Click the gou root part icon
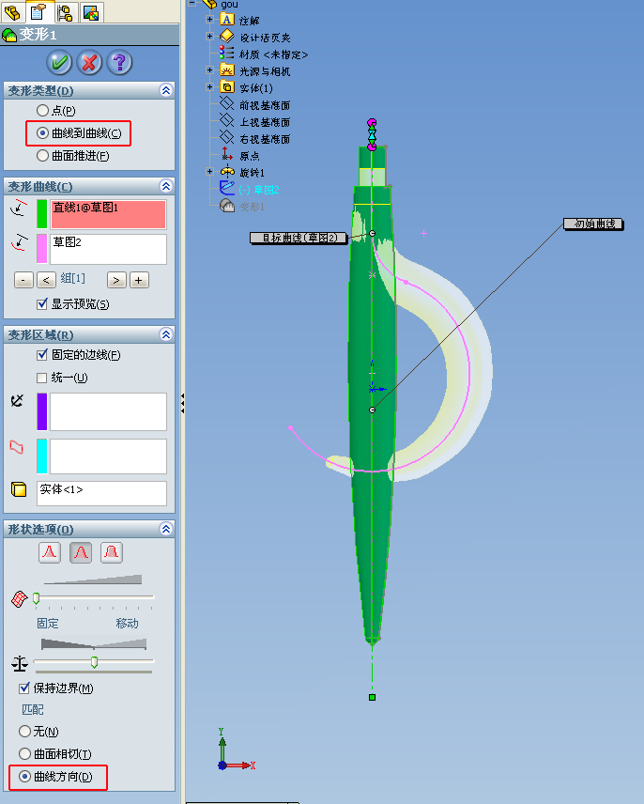Screen dimensions: 644x804 point(209,4)
